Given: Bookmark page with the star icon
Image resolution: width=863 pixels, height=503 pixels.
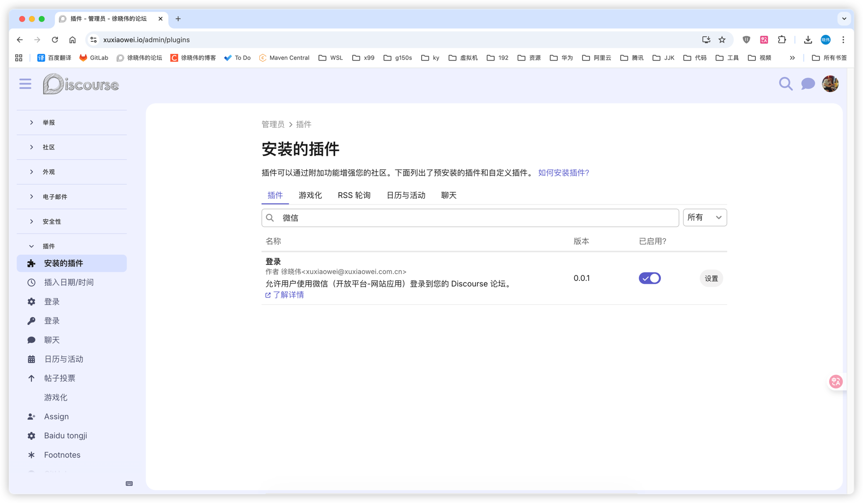Looking at the screenshot, I should (722, 40).
